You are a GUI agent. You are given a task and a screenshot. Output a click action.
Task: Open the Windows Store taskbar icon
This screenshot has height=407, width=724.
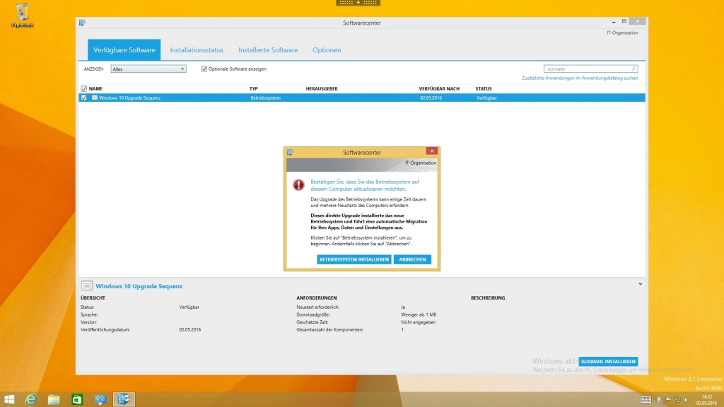[77, 399]
